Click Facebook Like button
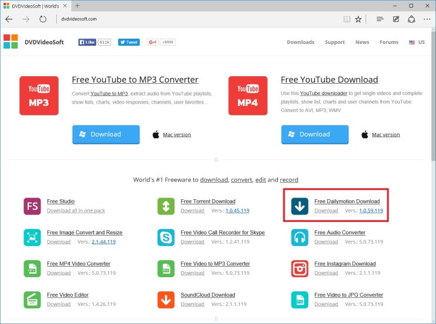 point(87,42)
